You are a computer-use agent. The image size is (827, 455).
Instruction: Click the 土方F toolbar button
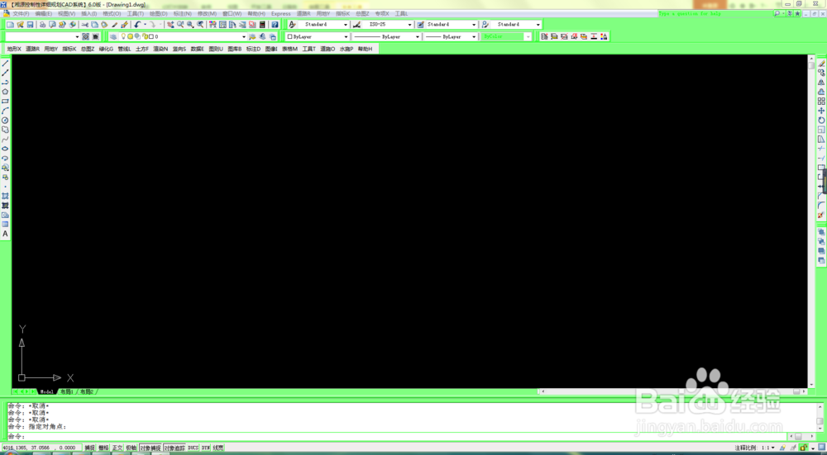point(142,49)
